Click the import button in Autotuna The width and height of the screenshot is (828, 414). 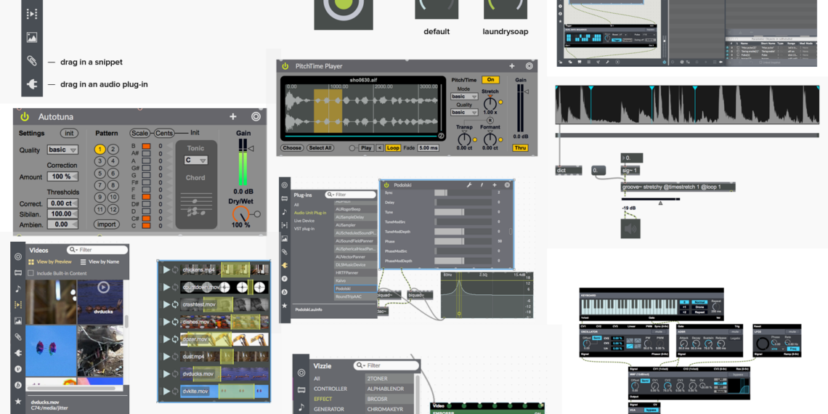click(x=107, y=224)
